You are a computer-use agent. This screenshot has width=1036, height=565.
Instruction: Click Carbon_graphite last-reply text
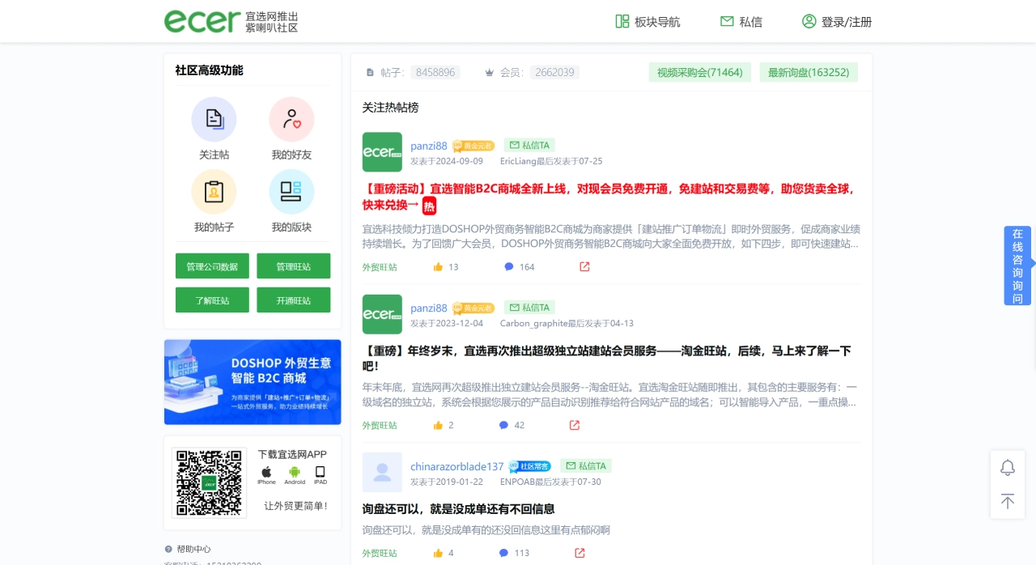click(567, 323)
